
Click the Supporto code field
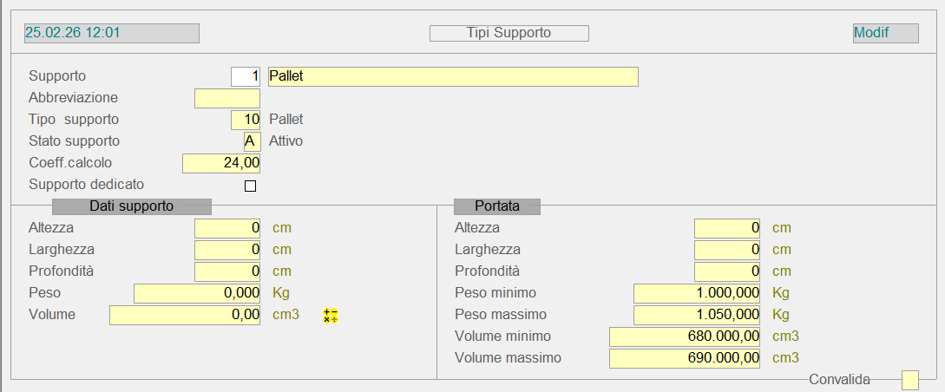(246, 76)
